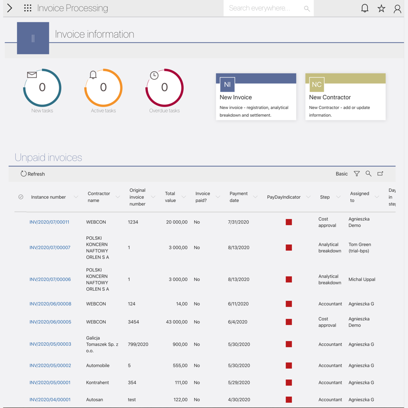Toggle the select-all rows checkmark
408x408 pixels.
coord(21,197)
